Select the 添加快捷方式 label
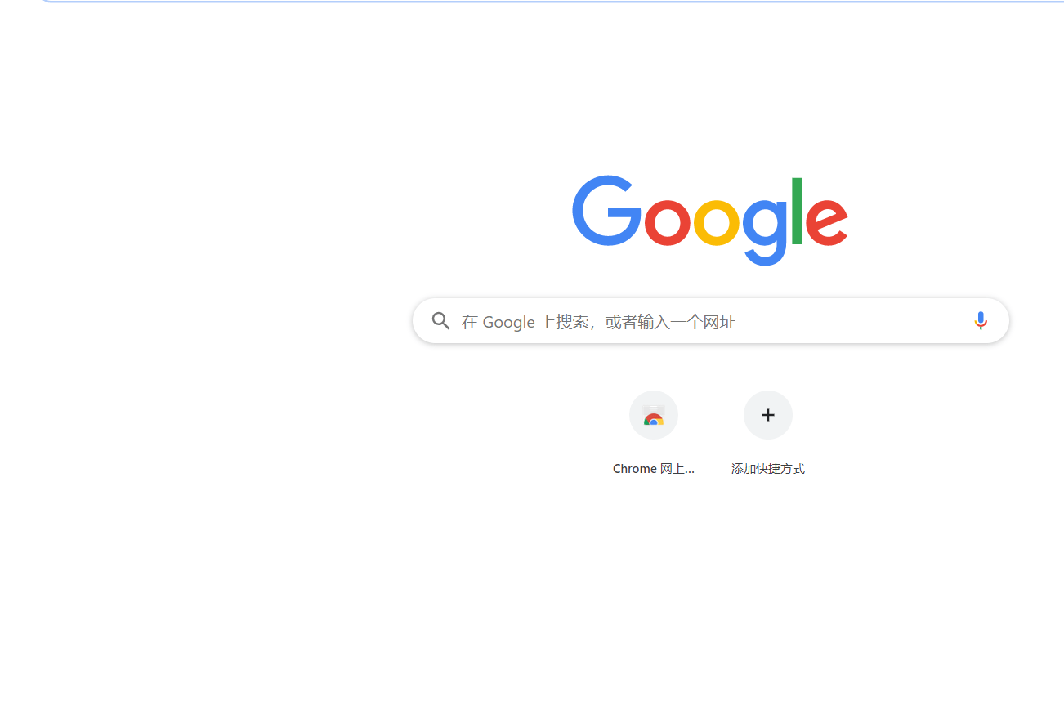Viewport: 1064px width, 723px height. [x=768, y=469]
